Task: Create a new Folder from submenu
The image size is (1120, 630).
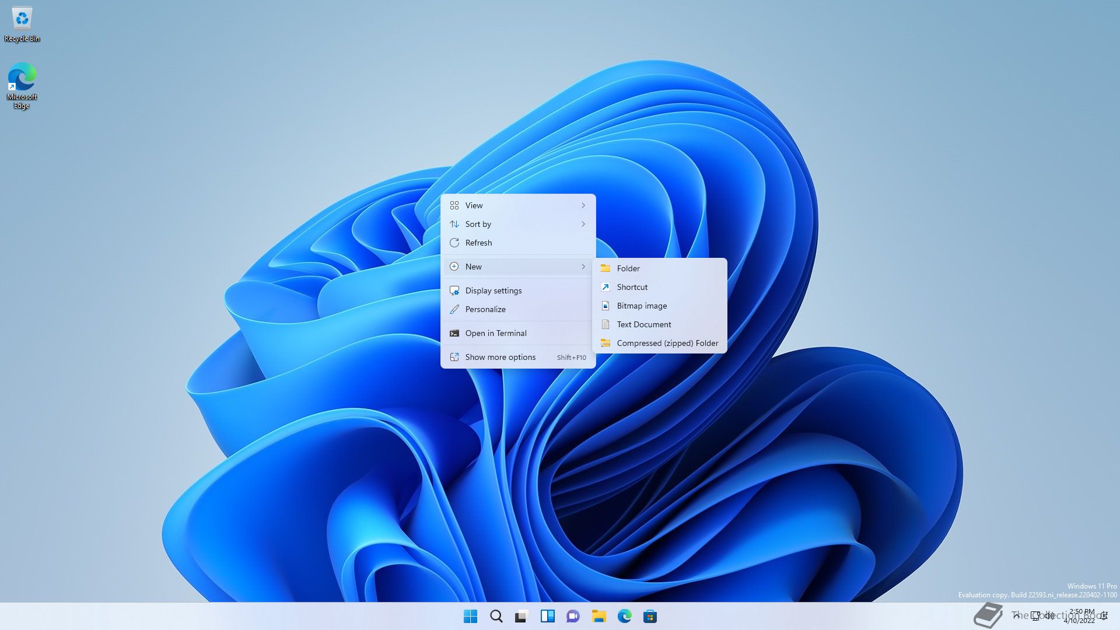Action: (660, 268)
